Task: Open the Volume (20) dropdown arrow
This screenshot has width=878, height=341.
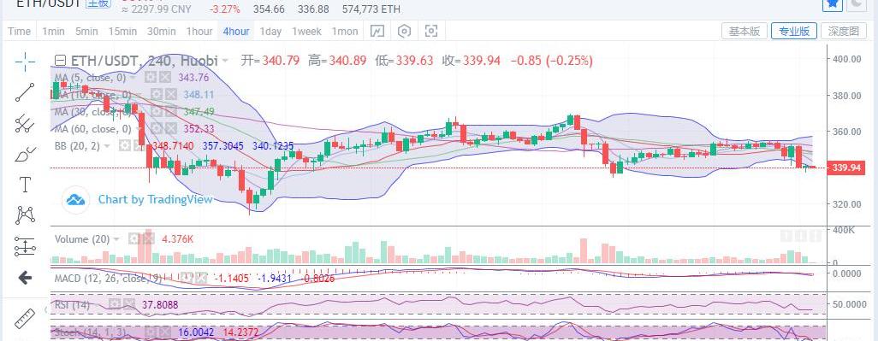Action: [117, 239]
